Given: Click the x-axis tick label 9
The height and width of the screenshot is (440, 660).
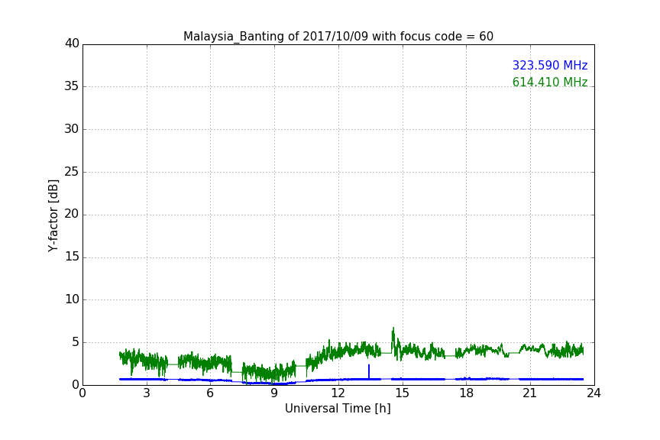Looking at the screenshot, I should [x=274, y=393].
